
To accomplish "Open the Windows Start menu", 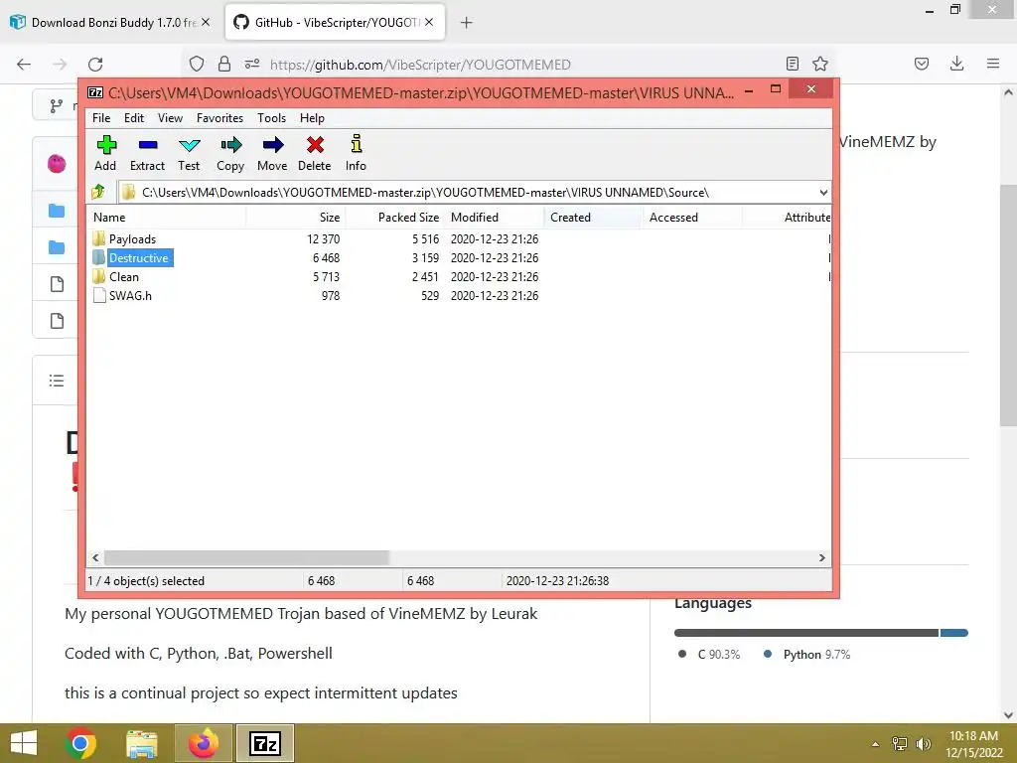I will point(24,743).
